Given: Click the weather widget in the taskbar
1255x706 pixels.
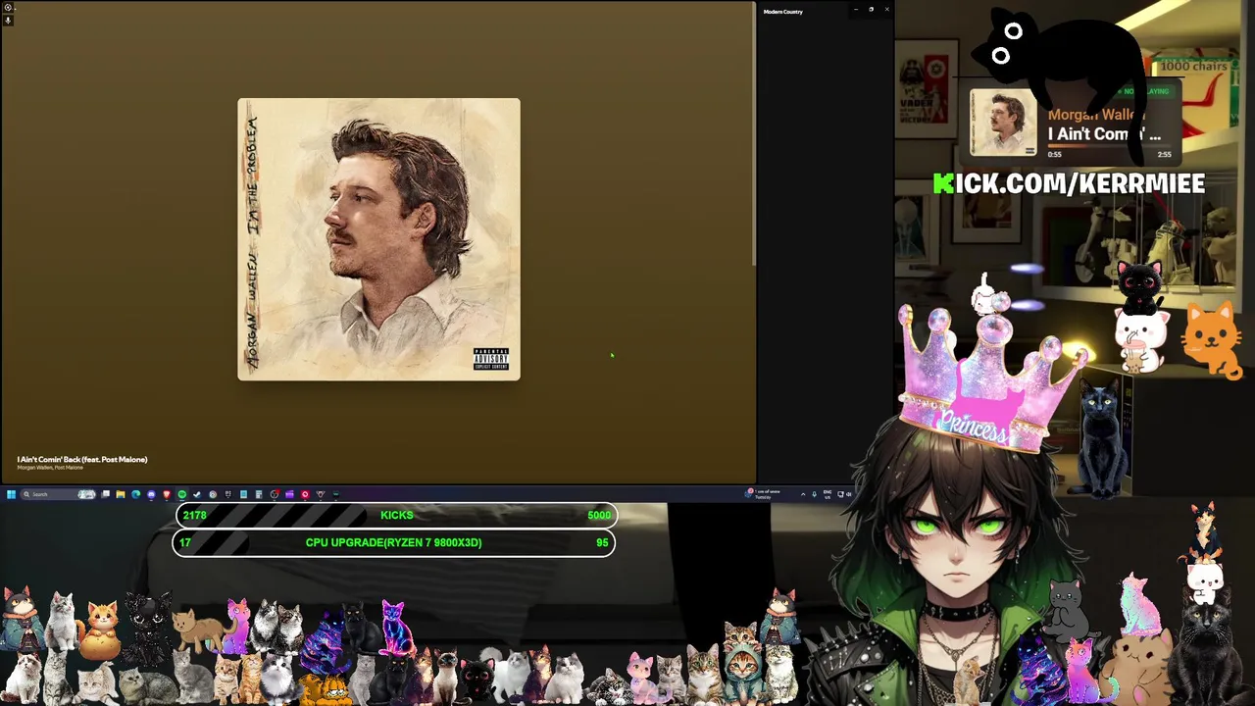Looking at the screenshot, I should (x=763, y=494).
